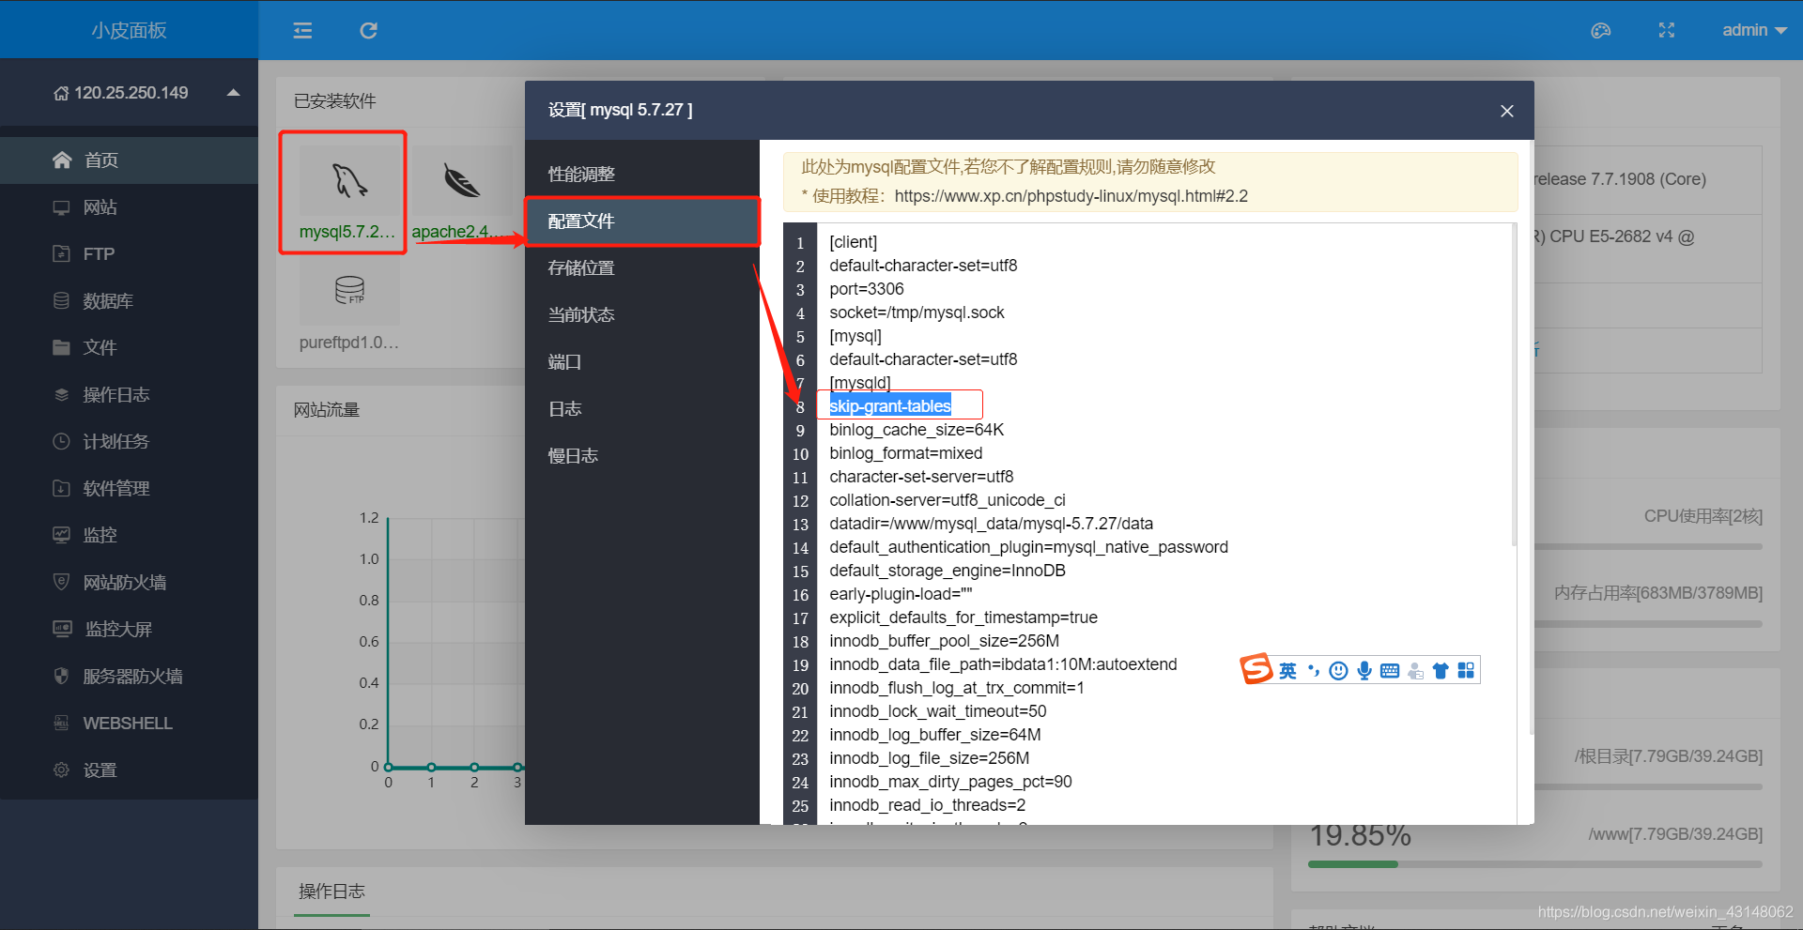Open 监控大屏 in the sidebar
This screenshot has width=1803, height=930.
point(129,630)
